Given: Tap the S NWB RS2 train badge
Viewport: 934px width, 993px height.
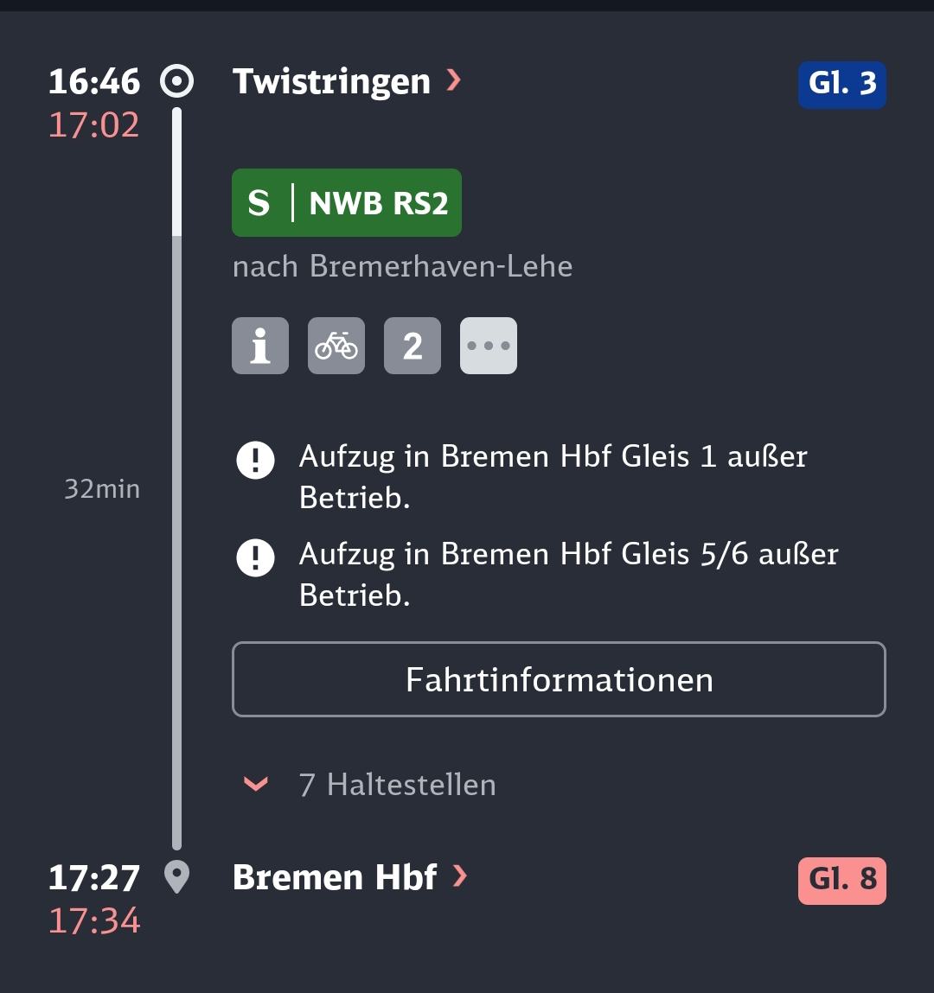Looking at the screenshot, I should pos(346,203).
